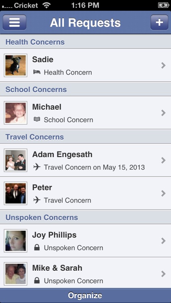Click the lock icon under Mike & Sarah
The image size is (171, 303).
click(x=37, y=281)
